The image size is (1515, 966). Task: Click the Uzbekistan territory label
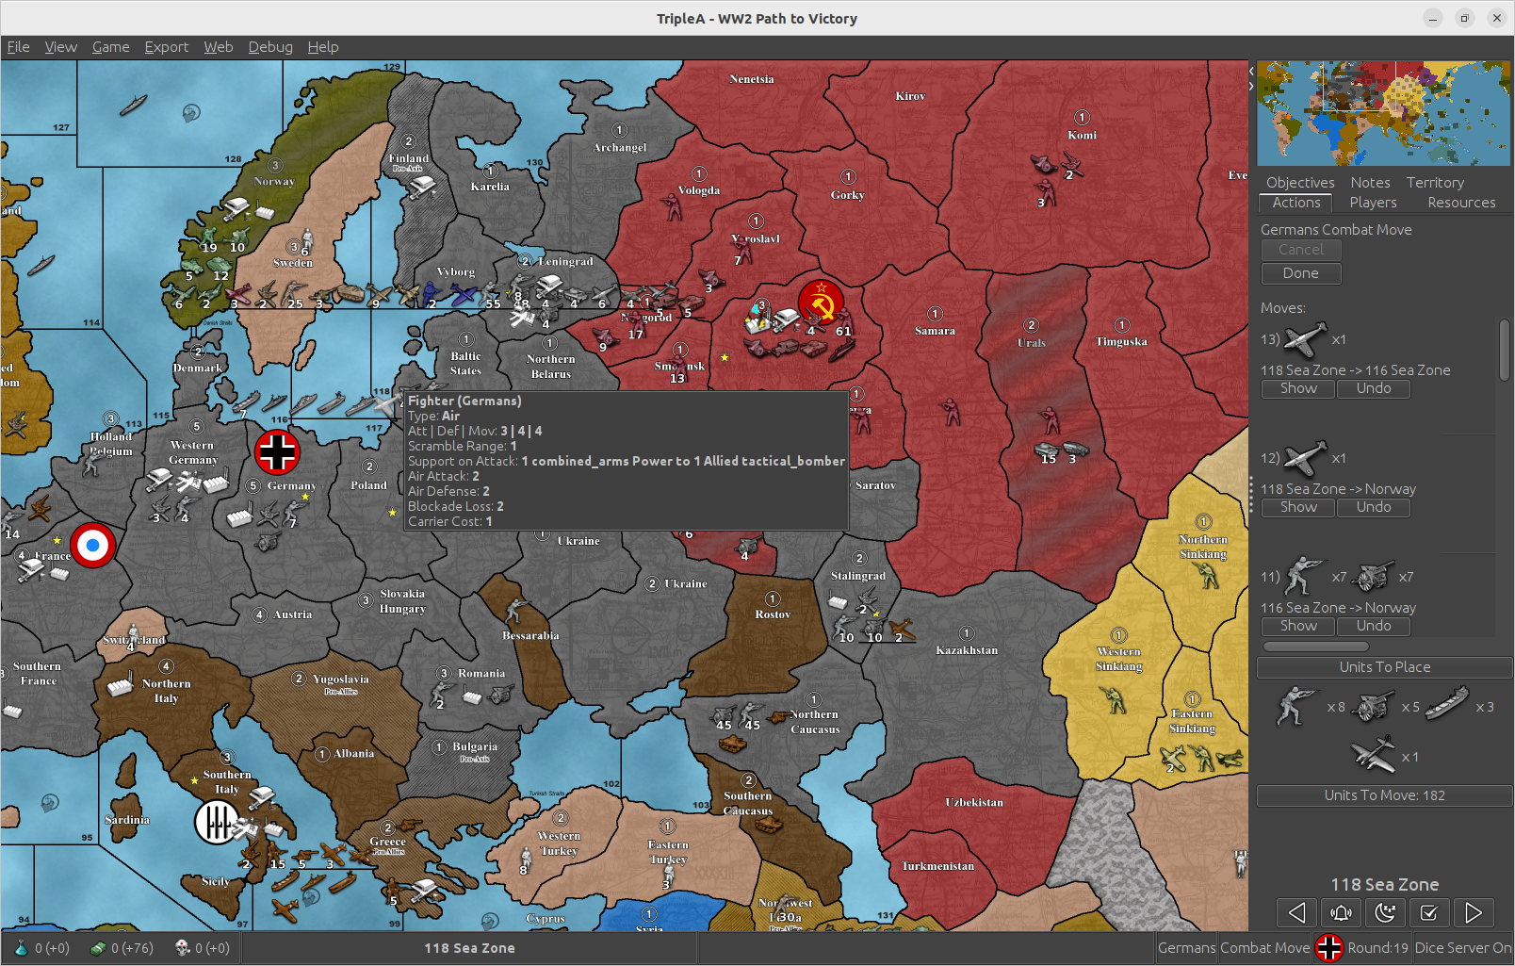click(974, 802)
